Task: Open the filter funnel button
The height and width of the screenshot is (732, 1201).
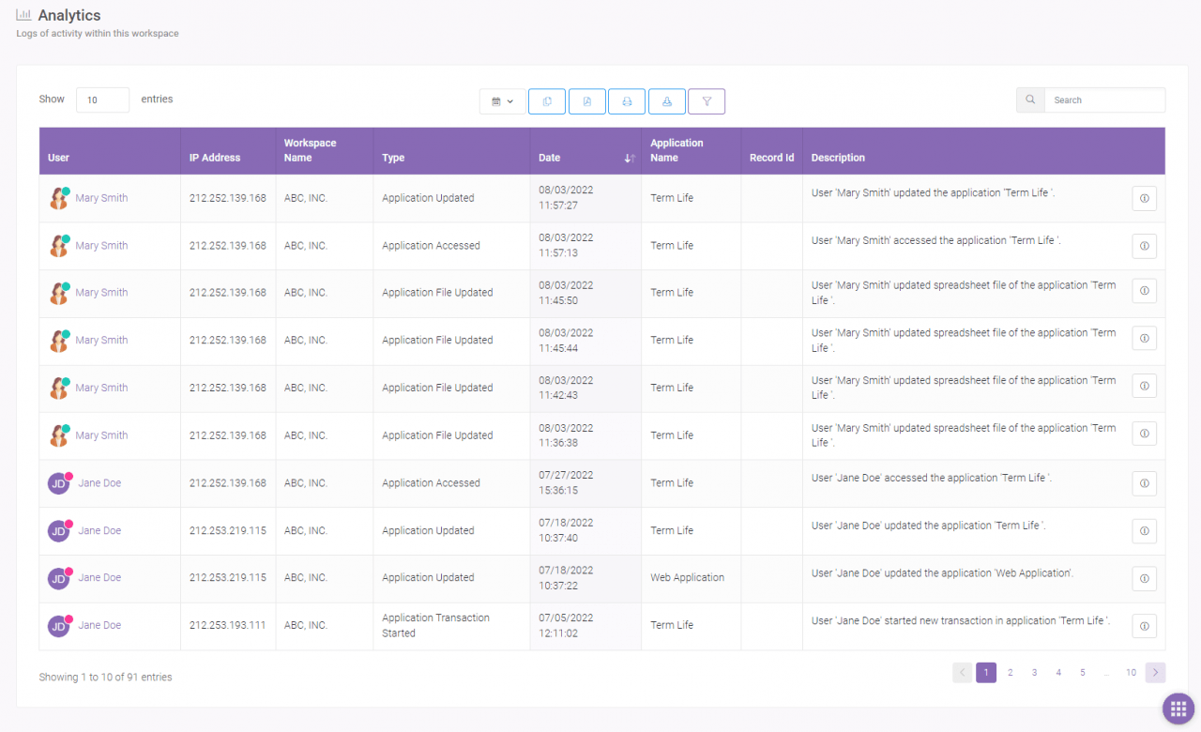Action: [707, 101]
